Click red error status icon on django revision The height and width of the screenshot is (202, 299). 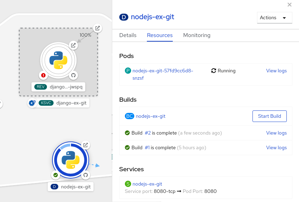tap(43, 75)
